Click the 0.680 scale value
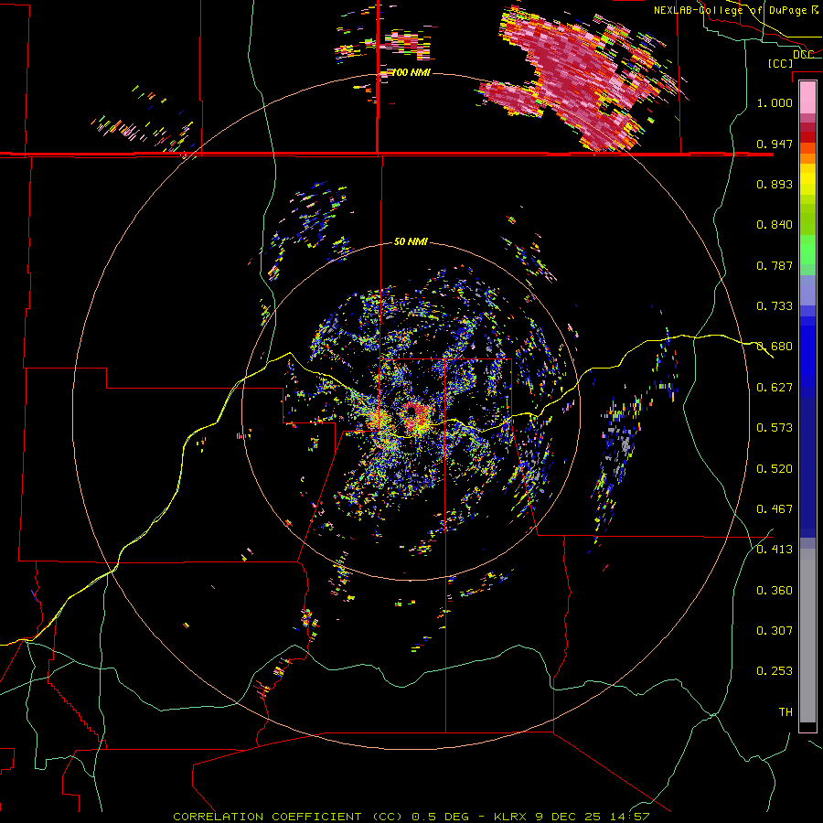The height and width of the screenshot is (823, 823). 775,347
